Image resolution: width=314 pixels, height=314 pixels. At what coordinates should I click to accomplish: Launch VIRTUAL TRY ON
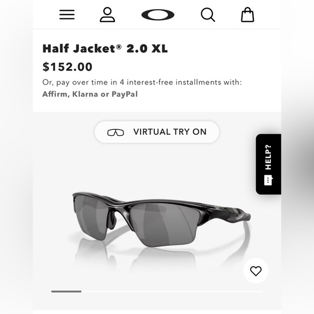(x=157, y=132)
